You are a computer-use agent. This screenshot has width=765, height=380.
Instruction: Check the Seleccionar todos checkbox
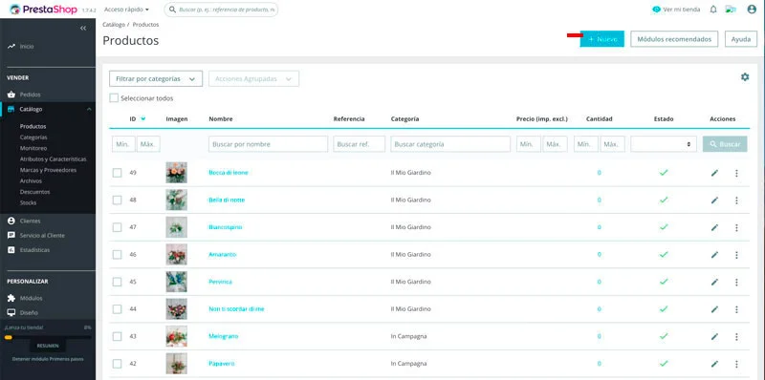(x=114, y=98)
